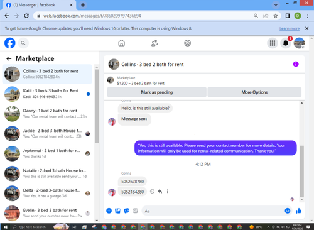Open the apps grid menu icon

[x=273, y=43]
